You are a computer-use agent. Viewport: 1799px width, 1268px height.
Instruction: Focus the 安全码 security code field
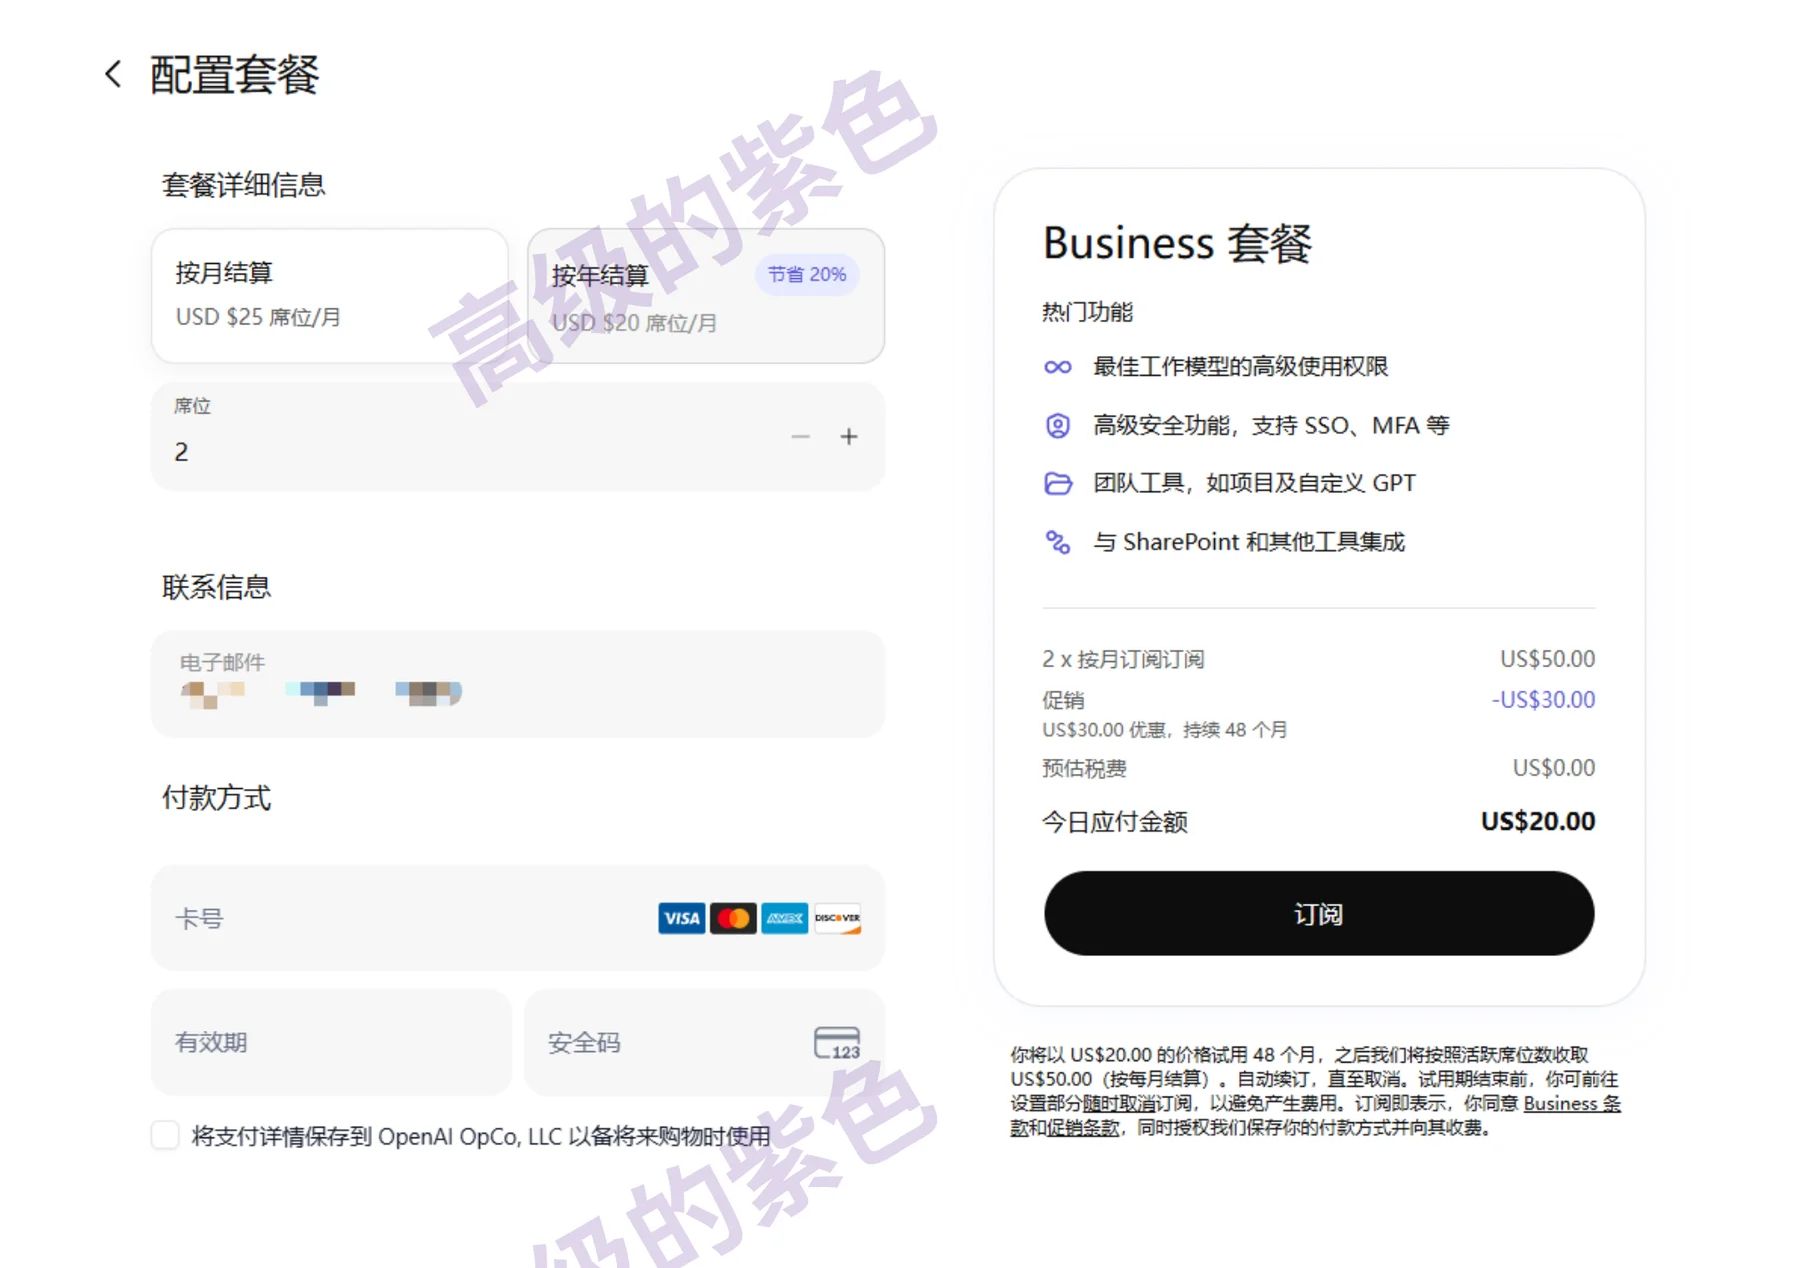tap(705, 1042)
